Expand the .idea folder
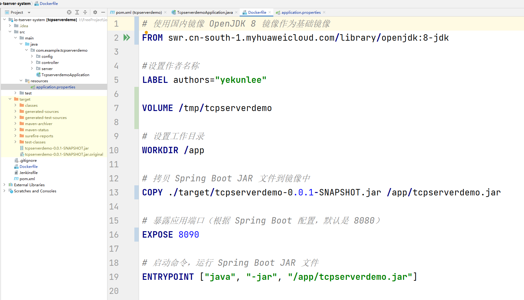 (10, 26)
